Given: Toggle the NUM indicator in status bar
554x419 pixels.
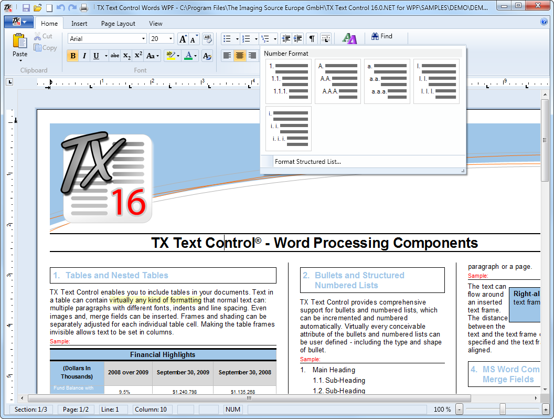Looking at the screenshot, I should click(x=233, y=410).
